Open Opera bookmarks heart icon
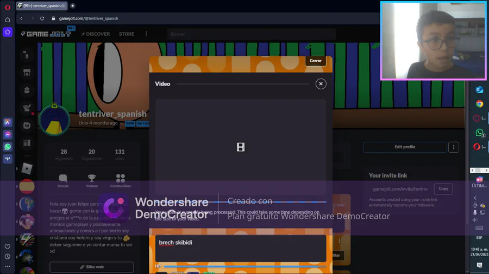Viewport: 489px width, 274px height. click(x=8, y=247)
